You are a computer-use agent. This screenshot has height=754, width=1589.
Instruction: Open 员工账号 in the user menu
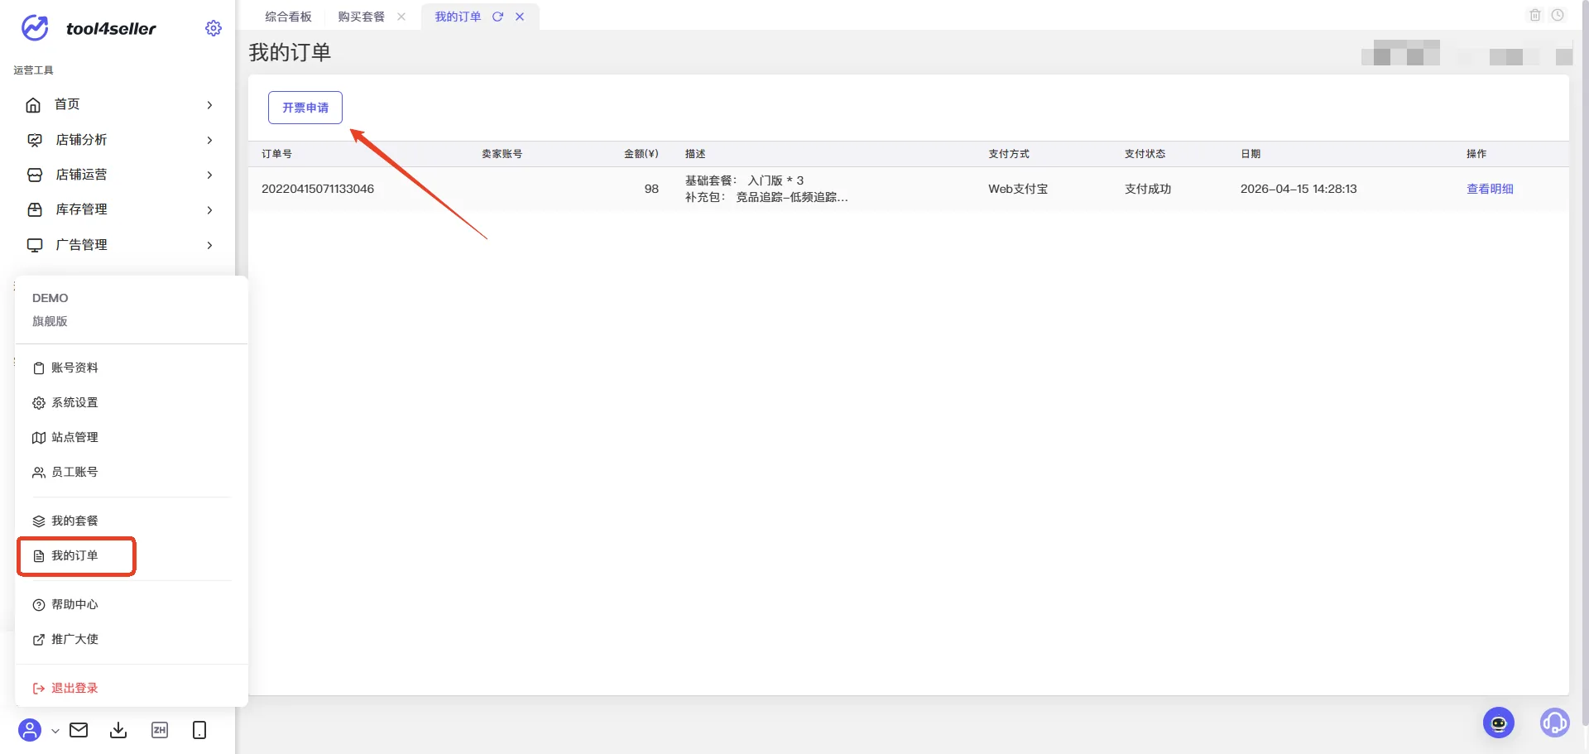(65, 472)
